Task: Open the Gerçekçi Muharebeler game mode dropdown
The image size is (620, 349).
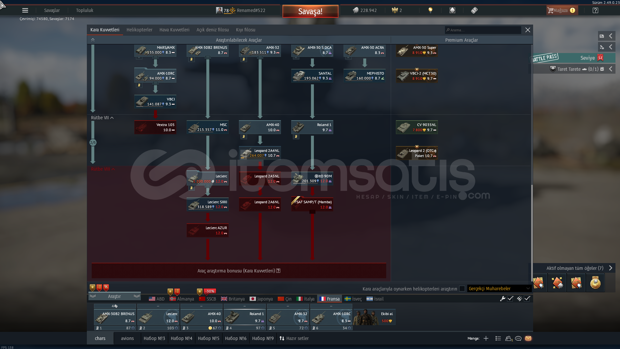Action: click(499, 289)
